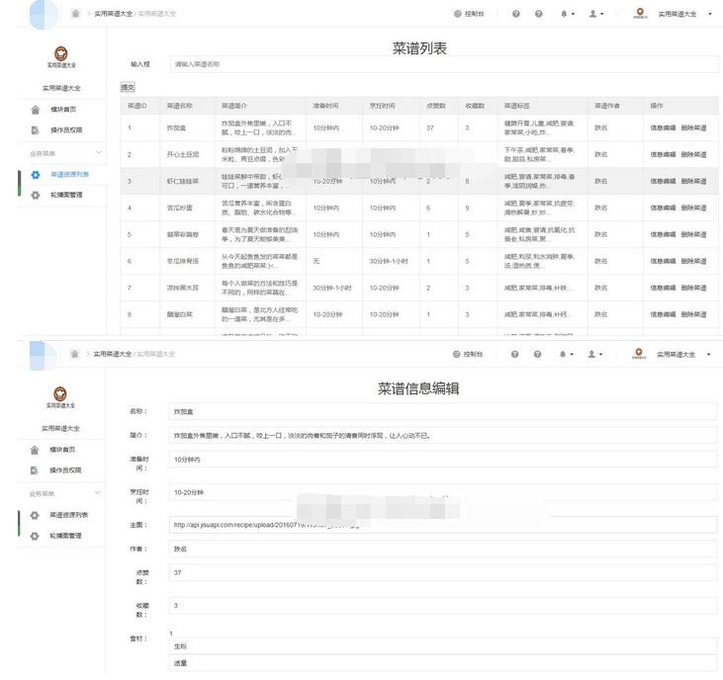Click the first question-mark help icon on the edit page
The width and height of the screenshot is (723, 680).
click(516, 354)
